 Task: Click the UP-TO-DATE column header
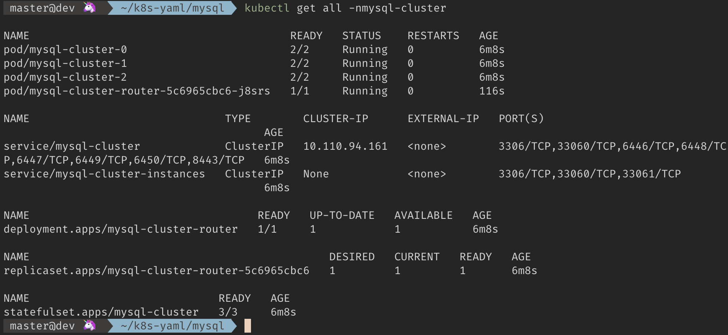coord(342,215)
